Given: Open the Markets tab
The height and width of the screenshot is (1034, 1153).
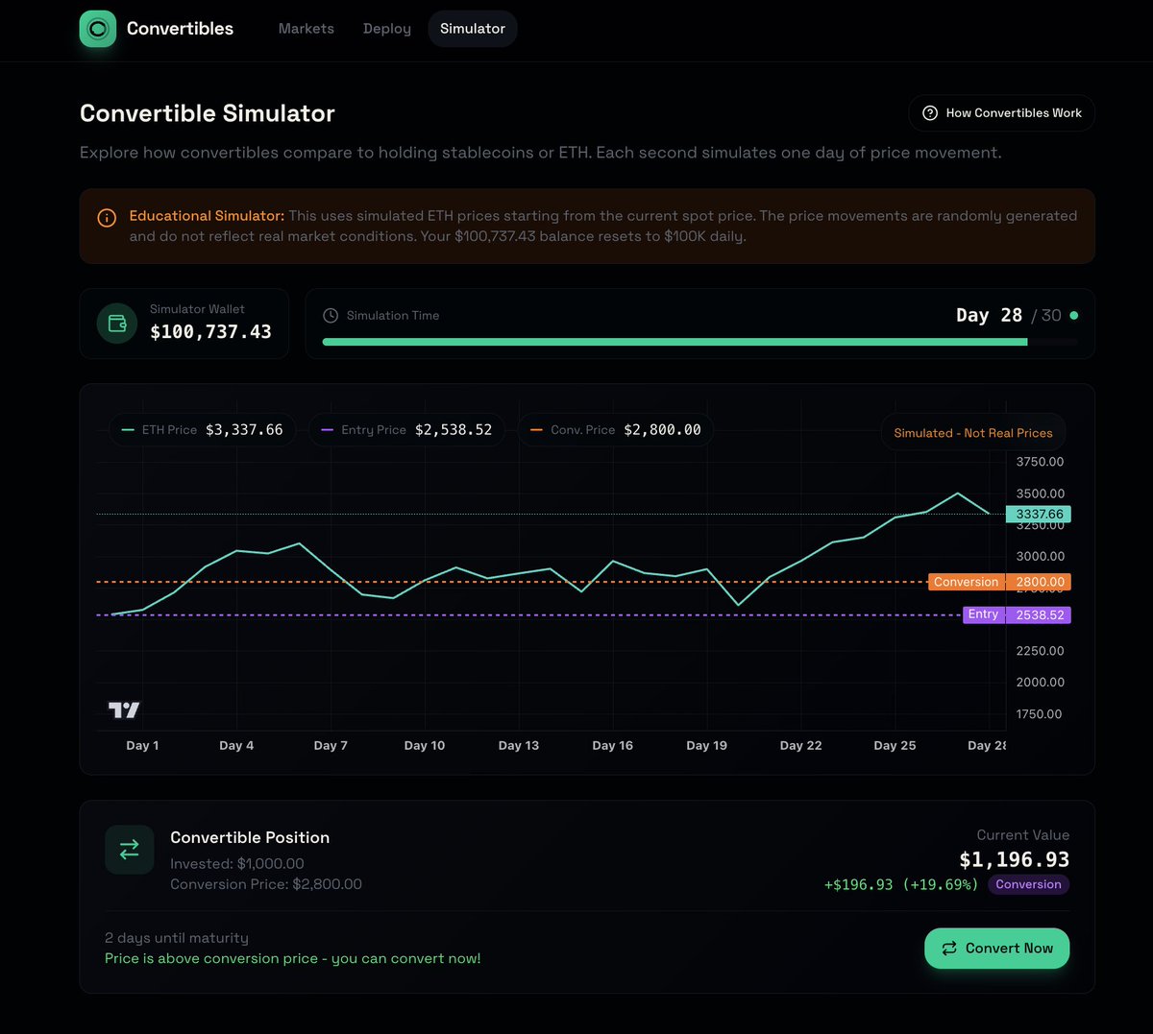Looking at the screenshot, I should click(x=307, y=29).
